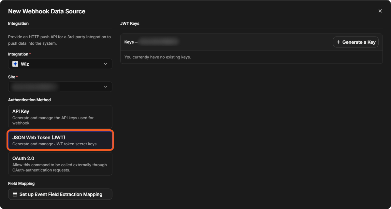The height and width of the screenshot is (209, 391).
Task: Click the 'Field Mapping' label
Action: point(21,184)
